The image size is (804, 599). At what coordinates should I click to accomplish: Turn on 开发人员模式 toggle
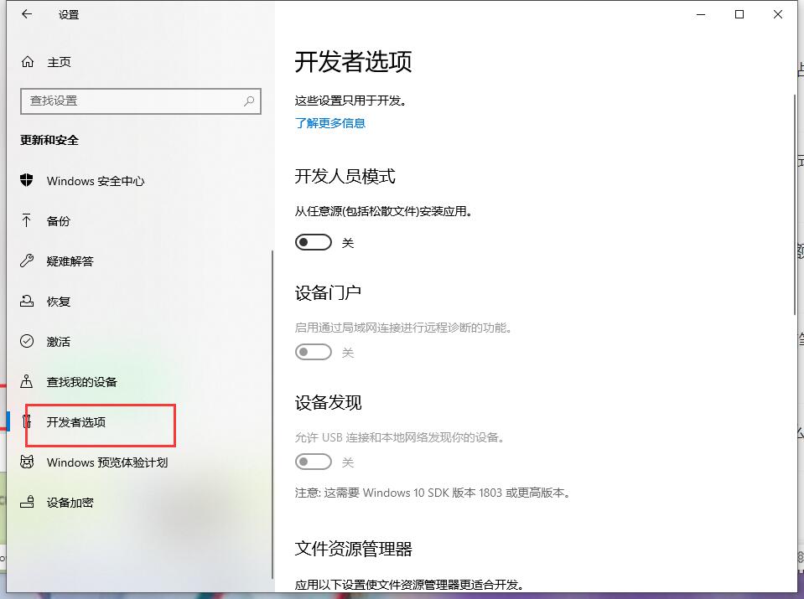pyautogui.click(x=314, y=242)
